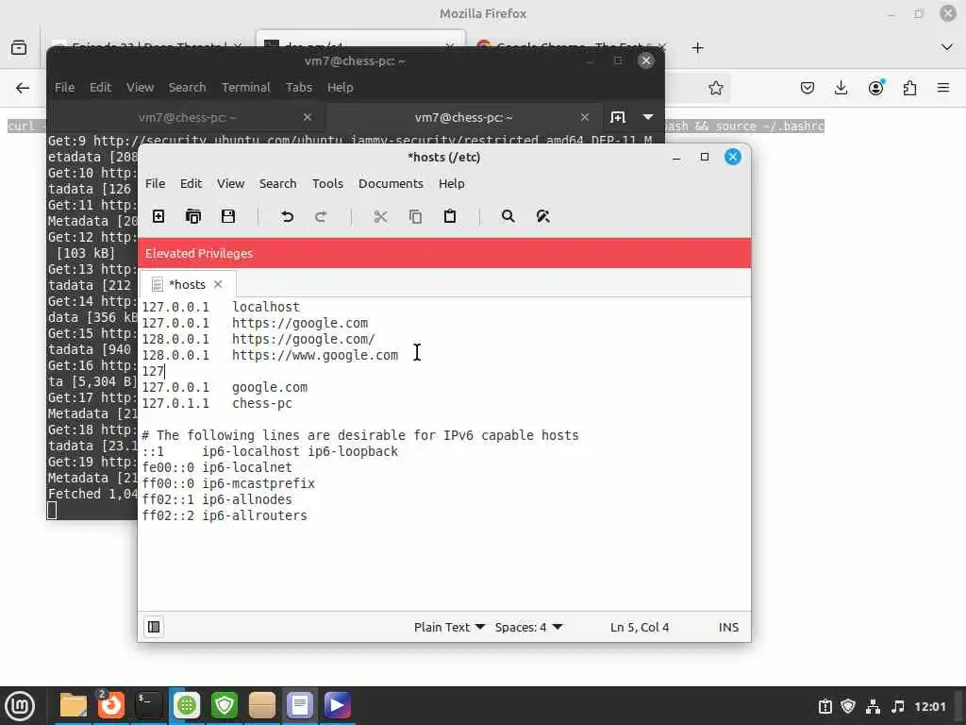The width and height of the screenshot is (966, 725).
Task: Open the sound tray icon
Action: pyautogui.click(x=898, y=706)
